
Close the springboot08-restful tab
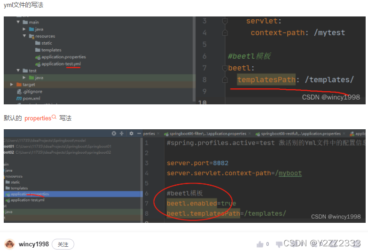(x=344, y=133)
